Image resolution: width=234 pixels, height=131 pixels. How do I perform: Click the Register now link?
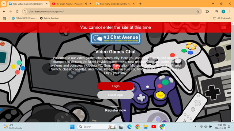(x=116, y=110)
